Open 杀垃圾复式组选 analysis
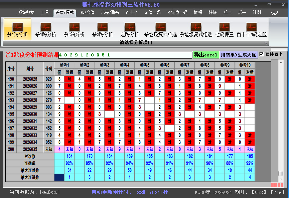 pyautogui.click(x=196, y=29)
